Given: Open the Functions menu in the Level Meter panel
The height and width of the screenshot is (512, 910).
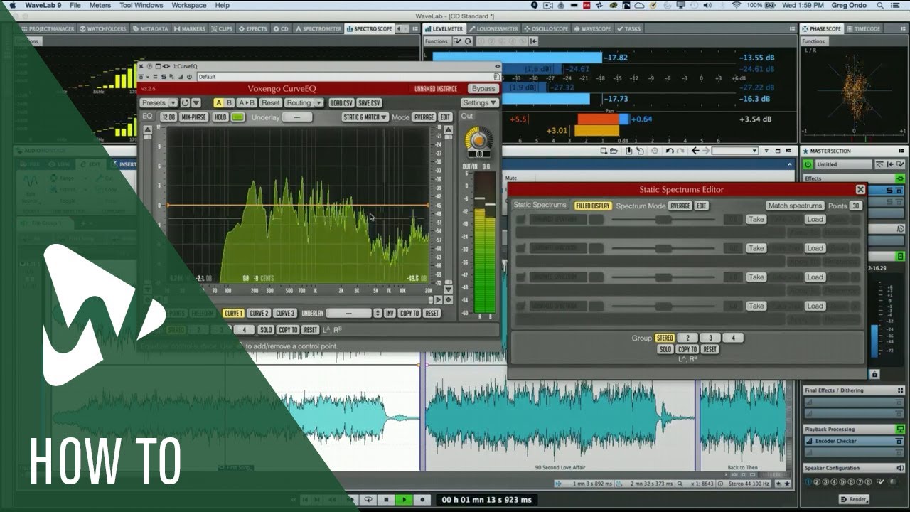Looking at the screenshot, I should pos(437,41).
